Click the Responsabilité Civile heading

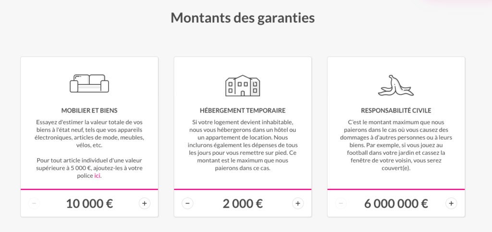pyautogui.click(x=396, y=110)
